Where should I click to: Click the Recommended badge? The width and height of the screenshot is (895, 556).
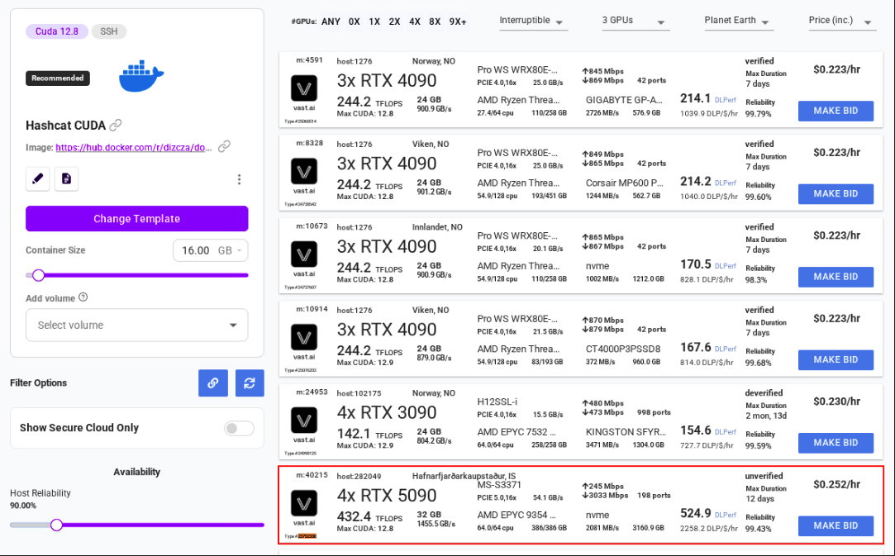pos(58,78)
